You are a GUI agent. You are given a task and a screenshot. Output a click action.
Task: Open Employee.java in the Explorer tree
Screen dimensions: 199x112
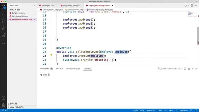18,13
